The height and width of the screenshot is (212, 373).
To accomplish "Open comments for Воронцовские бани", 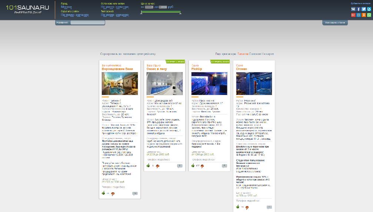I will [135, 193].
